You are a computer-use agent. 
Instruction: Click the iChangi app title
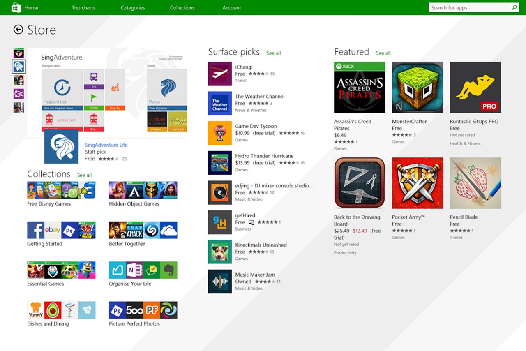point(244,67)
